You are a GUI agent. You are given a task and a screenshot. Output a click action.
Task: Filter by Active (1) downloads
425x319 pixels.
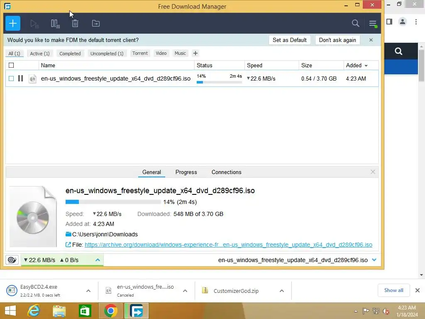40,54
